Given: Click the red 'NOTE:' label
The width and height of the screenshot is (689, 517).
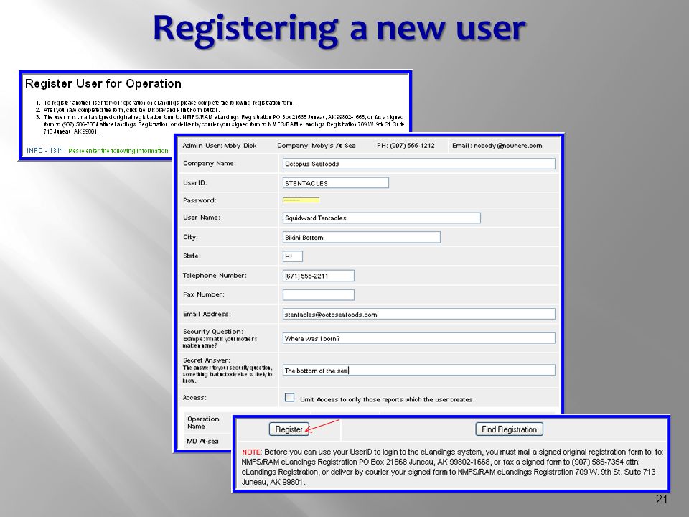Looking at the screenshot, I should pyautogui.click(x=252, y=452).
